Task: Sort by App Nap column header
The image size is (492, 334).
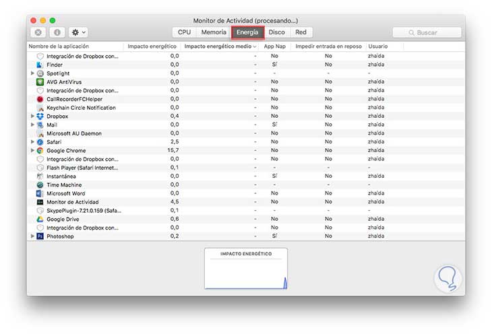Action: coord(274,46)
